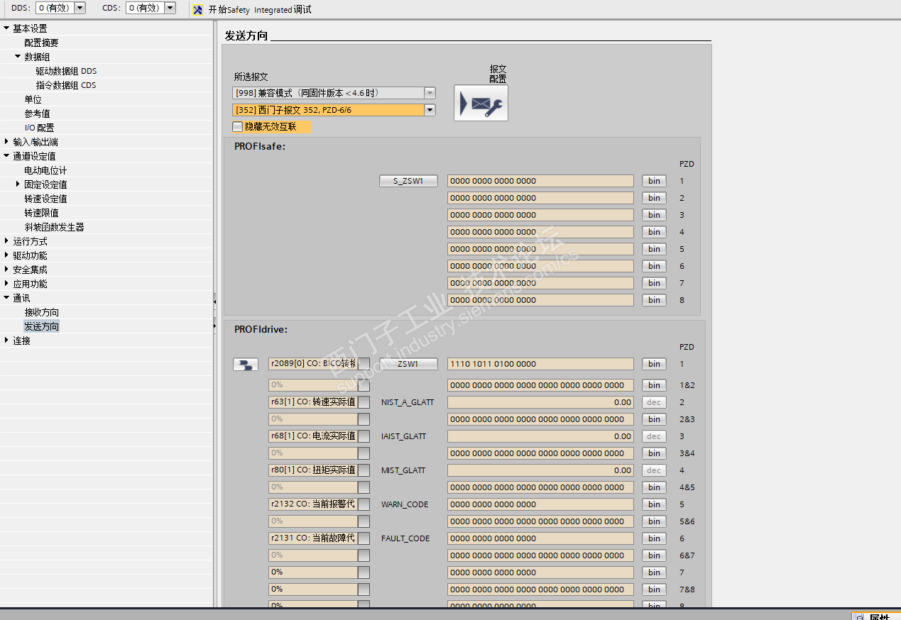Click bin button for PROFIsafe PZD 8

(654, 300)
